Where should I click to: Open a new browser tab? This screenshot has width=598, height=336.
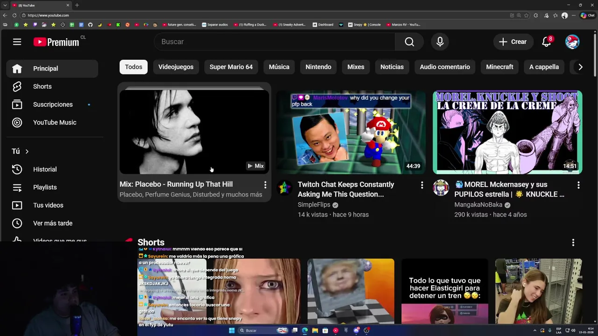[77, 5]
